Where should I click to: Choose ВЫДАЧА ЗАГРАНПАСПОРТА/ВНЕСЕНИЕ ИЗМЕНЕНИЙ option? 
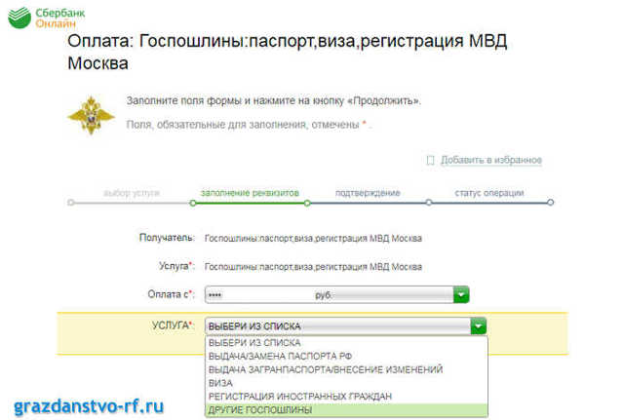[x=346, y=369]
